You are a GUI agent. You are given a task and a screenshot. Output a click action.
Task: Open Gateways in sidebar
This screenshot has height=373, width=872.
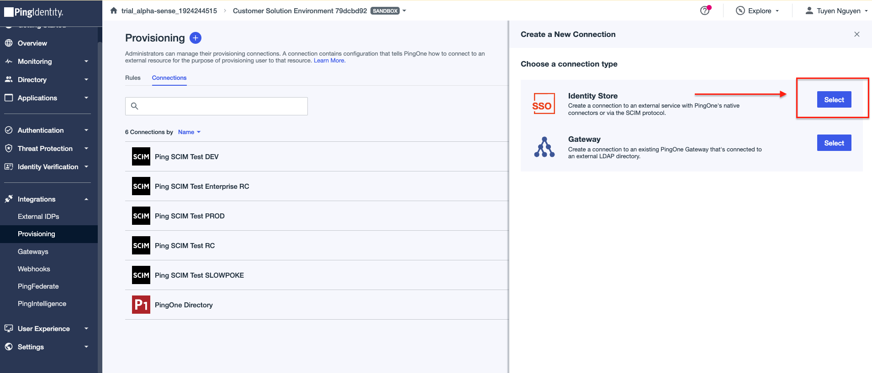(x=33, y=252)
